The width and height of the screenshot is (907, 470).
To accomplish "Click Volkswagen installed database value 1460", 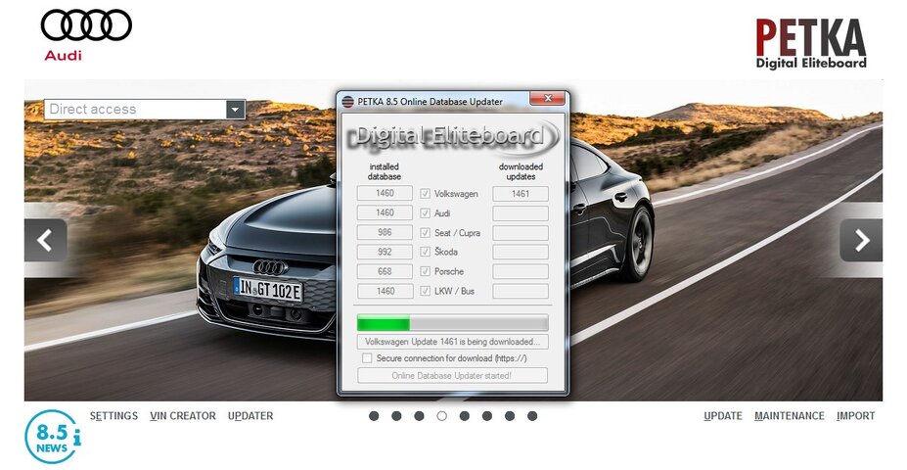I will pyautogui.click(x=385, y=193).
